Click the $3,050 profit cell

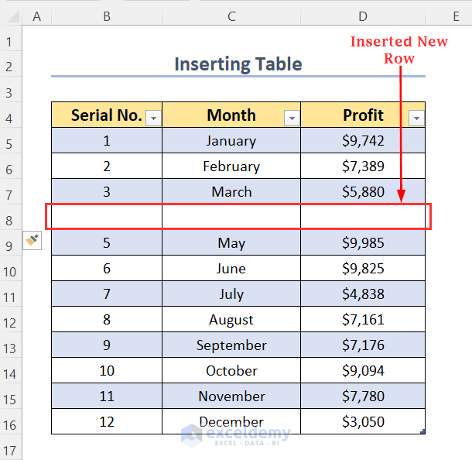tap(363, 422)
